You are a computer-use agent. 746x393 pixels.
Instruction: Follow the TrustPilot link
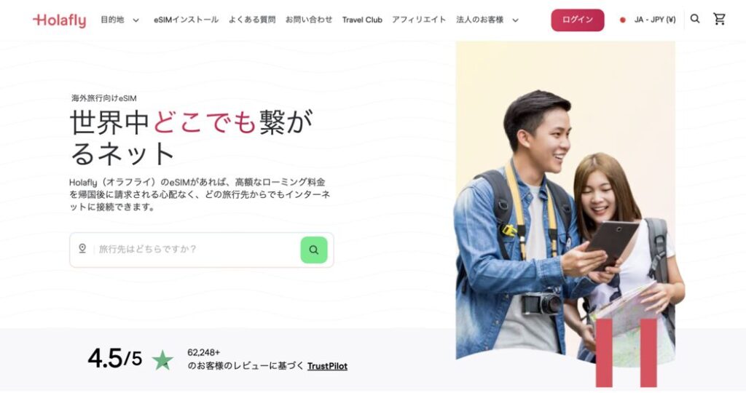pos(327,366)
